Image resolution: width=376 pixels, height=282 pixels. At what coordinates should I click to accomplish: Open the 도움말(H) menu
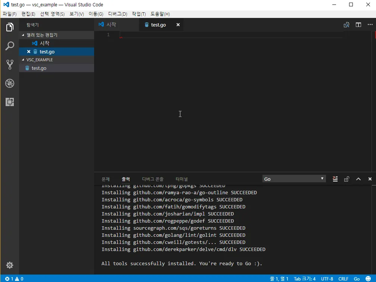(x=160, y=14)
